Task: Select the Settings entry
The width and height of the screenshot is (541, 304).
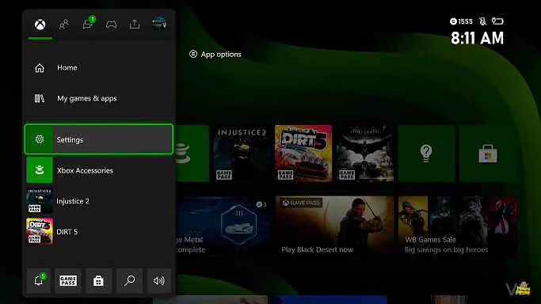Action: (x=99, y=139)
